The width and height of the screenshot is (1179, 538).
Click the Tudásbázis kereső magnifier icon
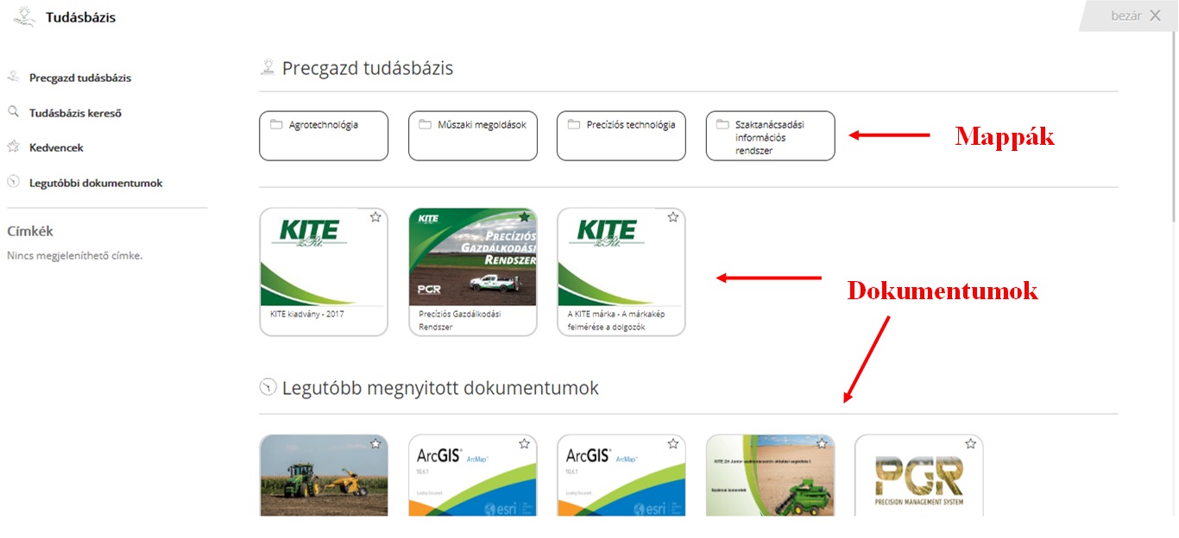tap(13, 112)
